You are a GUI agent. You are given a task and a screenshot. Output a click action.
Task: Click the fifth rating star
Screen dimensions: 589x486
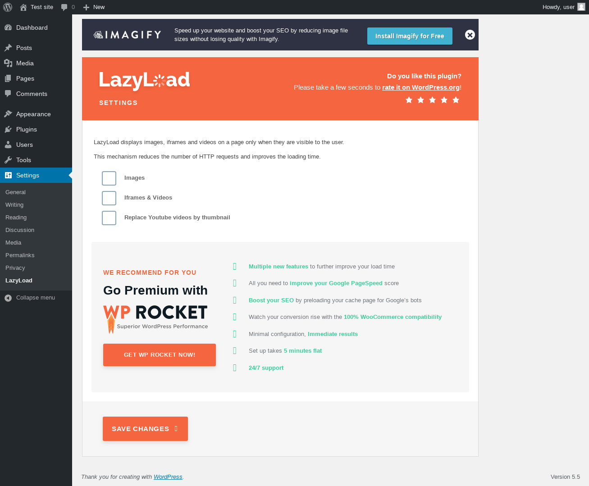coord(456,100)
